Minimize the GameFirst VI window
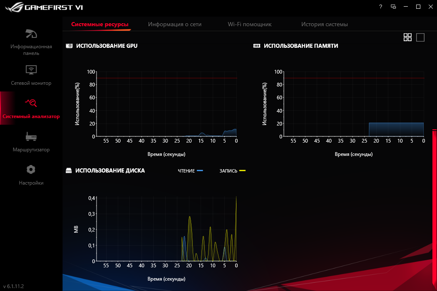 [406, 7]
